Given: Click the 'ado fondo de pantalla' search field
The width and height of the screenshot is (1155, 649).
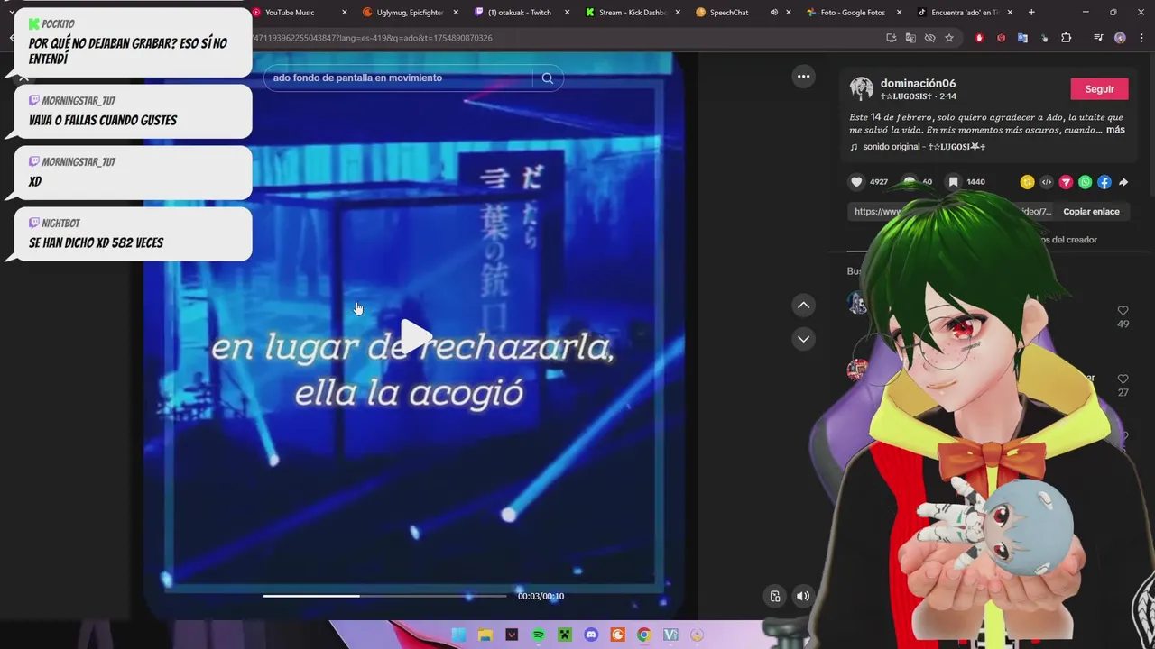Looking at the screenshot, I should pos(397,78).
